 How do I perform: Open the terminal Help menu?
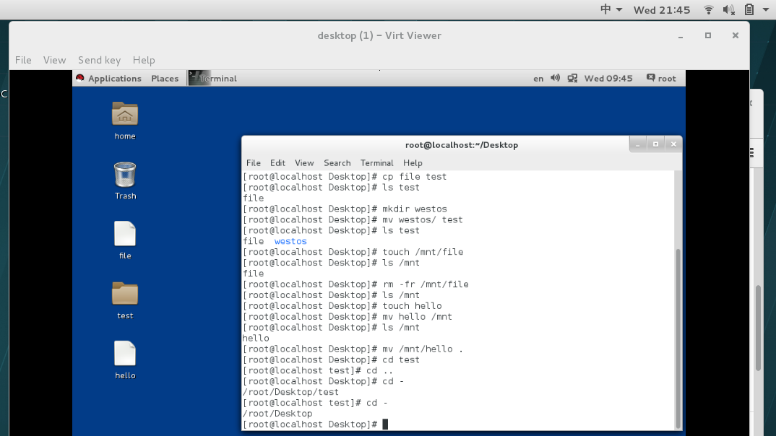tap(413, 162)
